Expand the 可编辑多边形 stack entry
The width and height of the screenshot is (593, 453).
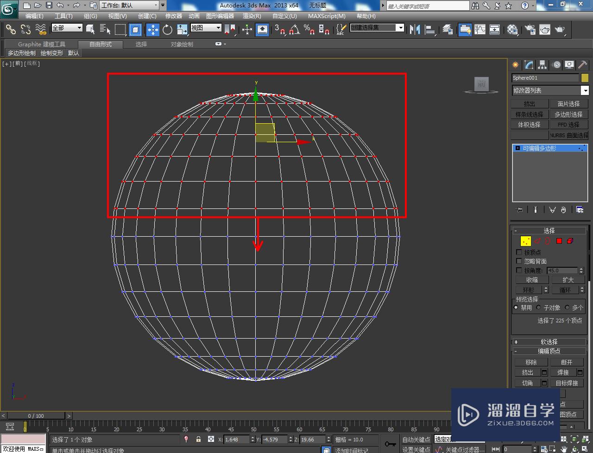point(517,148)
